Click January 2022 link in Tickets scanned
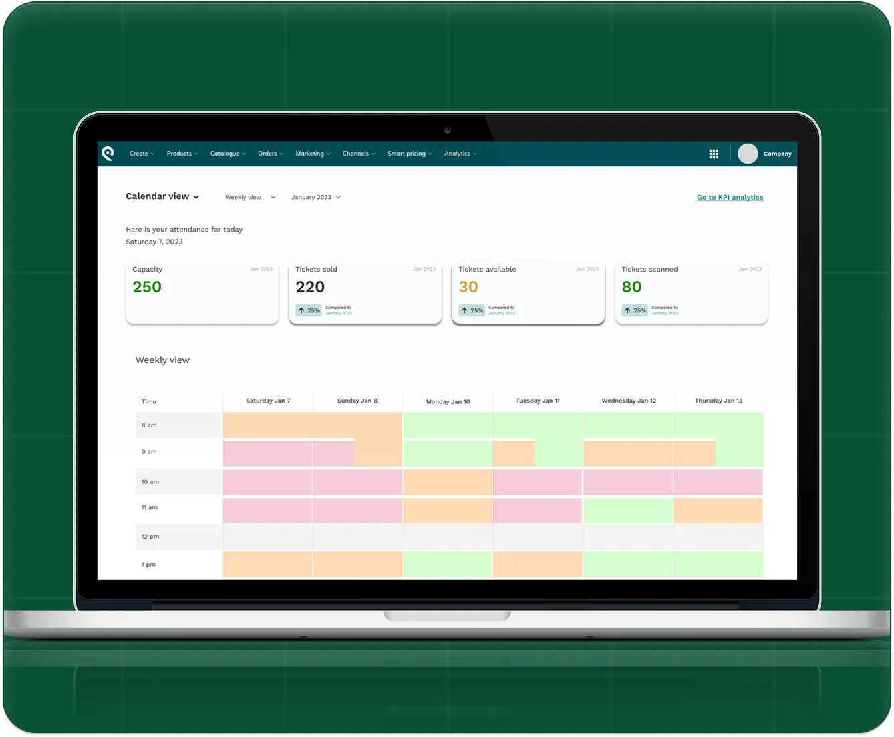The width and height of the screenshot is (894, 737). pyautogui.click(x=665, y=313)
